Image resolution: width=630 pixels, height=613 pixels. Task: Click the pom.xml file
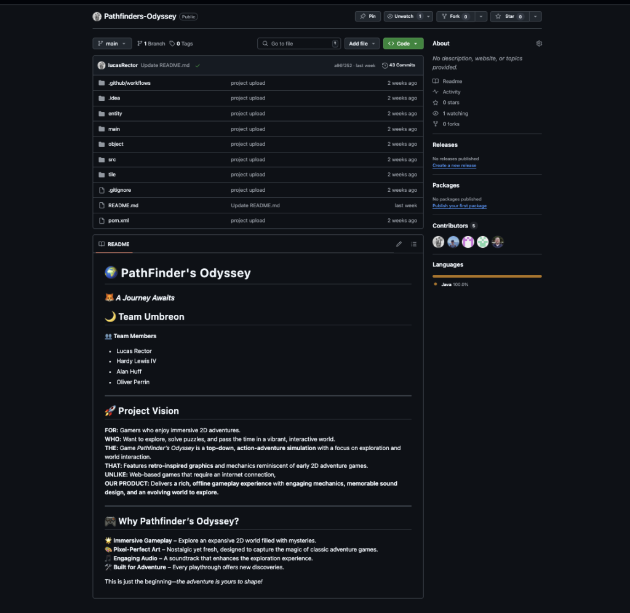118,221
